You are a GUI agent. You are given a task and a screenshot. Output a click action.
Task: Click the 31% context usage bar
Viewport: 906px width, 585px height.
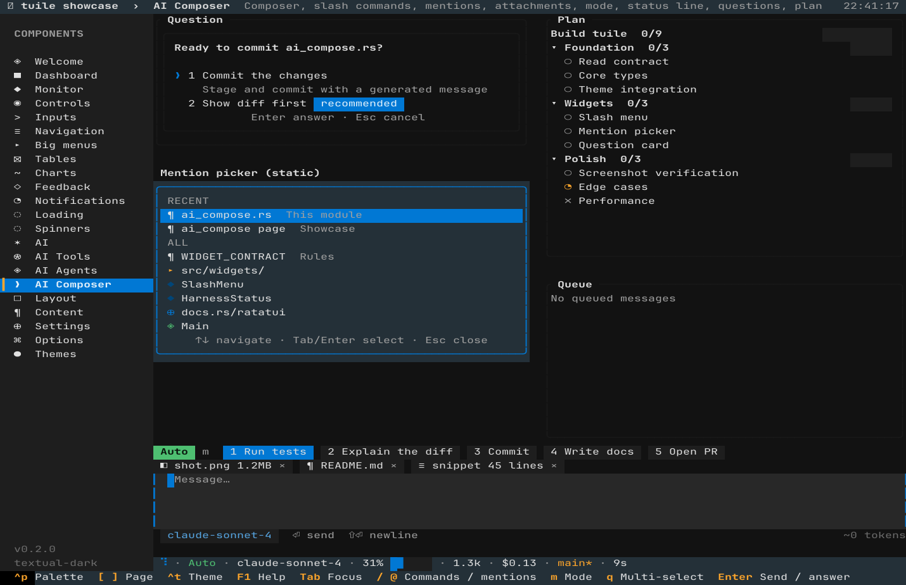411,563
